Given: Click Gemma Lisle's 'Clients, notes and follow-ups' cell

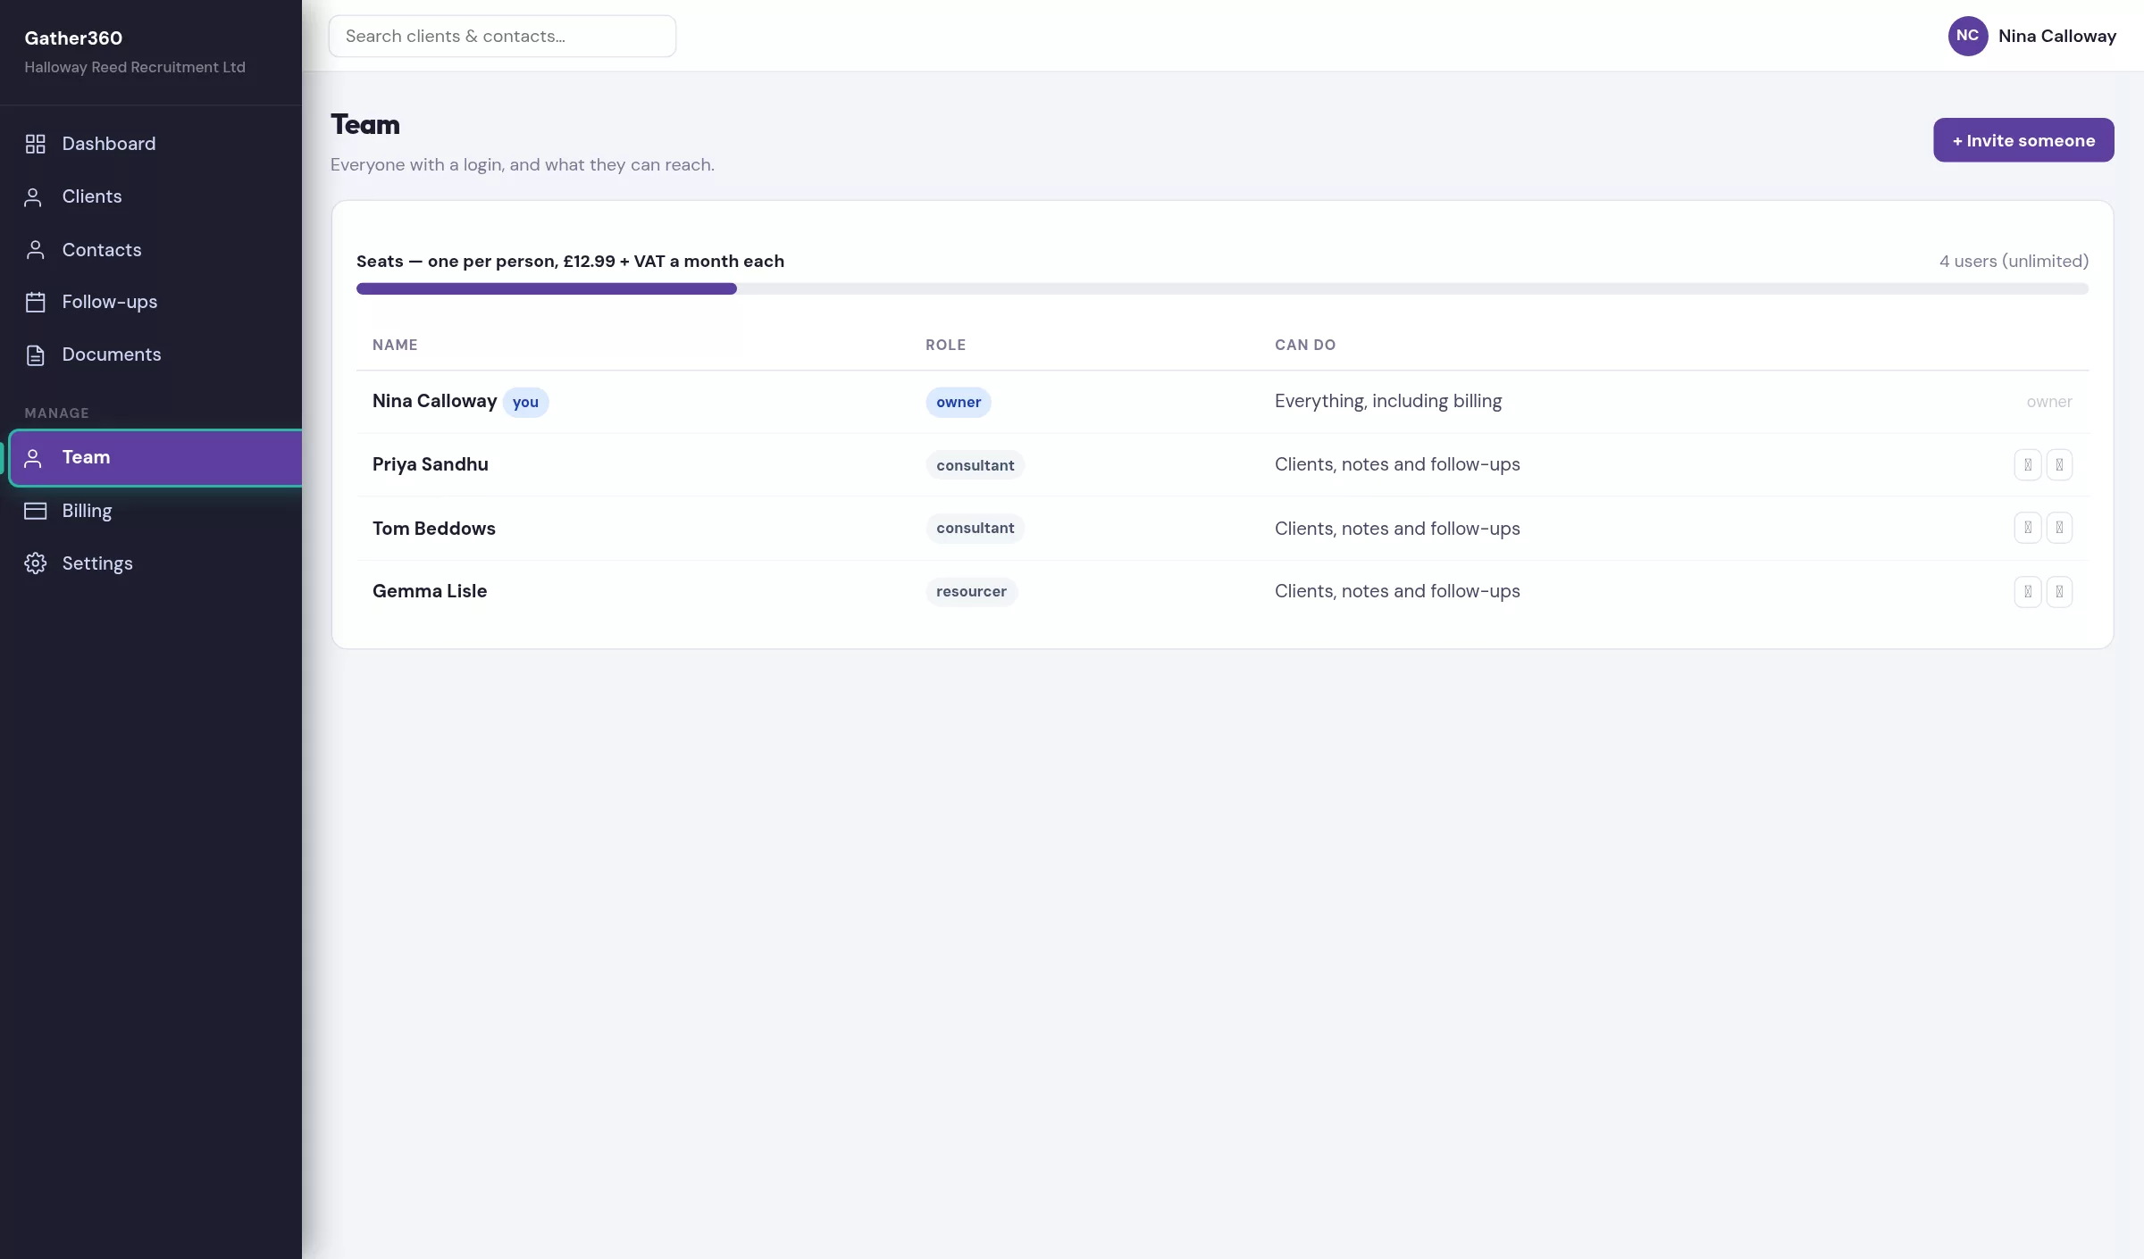Looking at the screenshot, I should click(x=1397, y=591).
